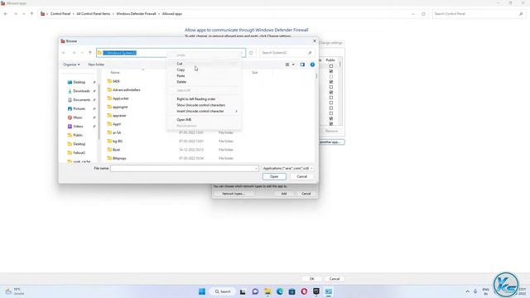Click New folder in Browse toolbar

coord(96,65)
